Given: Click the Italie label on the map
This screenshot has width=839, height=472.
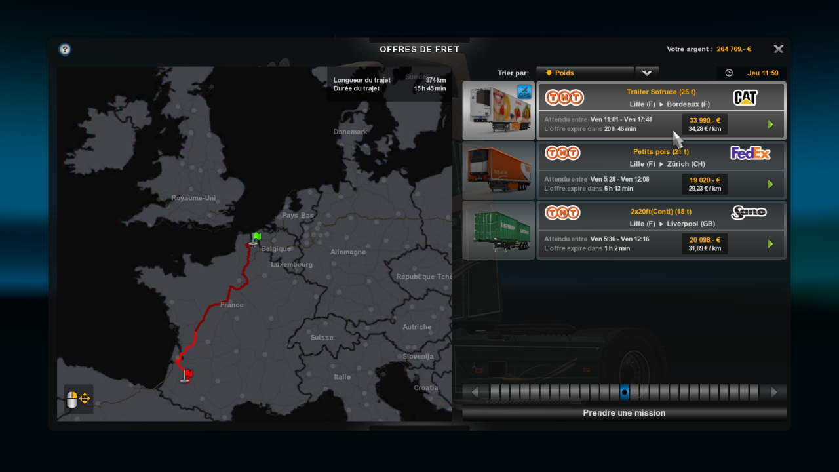Looking at the screenshot, I should pyautogui.click(x=342, y=377).
